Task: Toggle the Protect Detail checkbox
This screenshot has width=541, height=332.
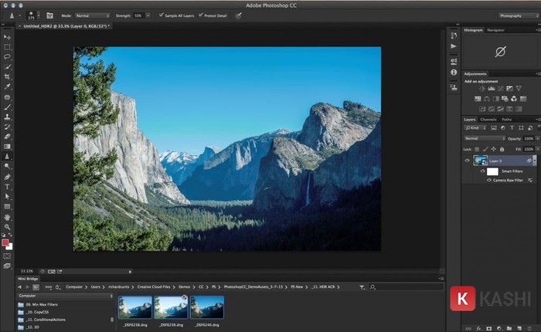Action: tap(200, 15)
